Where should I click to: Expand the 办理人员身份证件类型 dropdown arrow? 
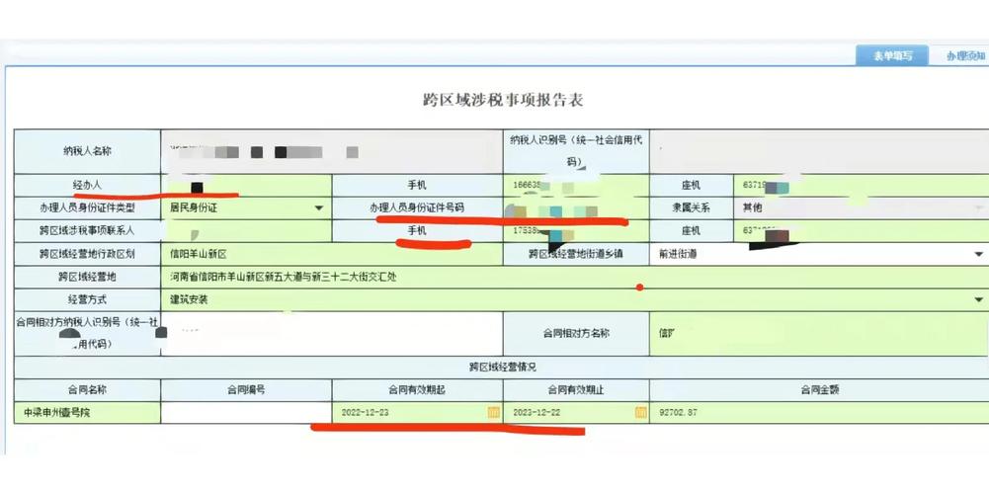(x=318, y=208)
